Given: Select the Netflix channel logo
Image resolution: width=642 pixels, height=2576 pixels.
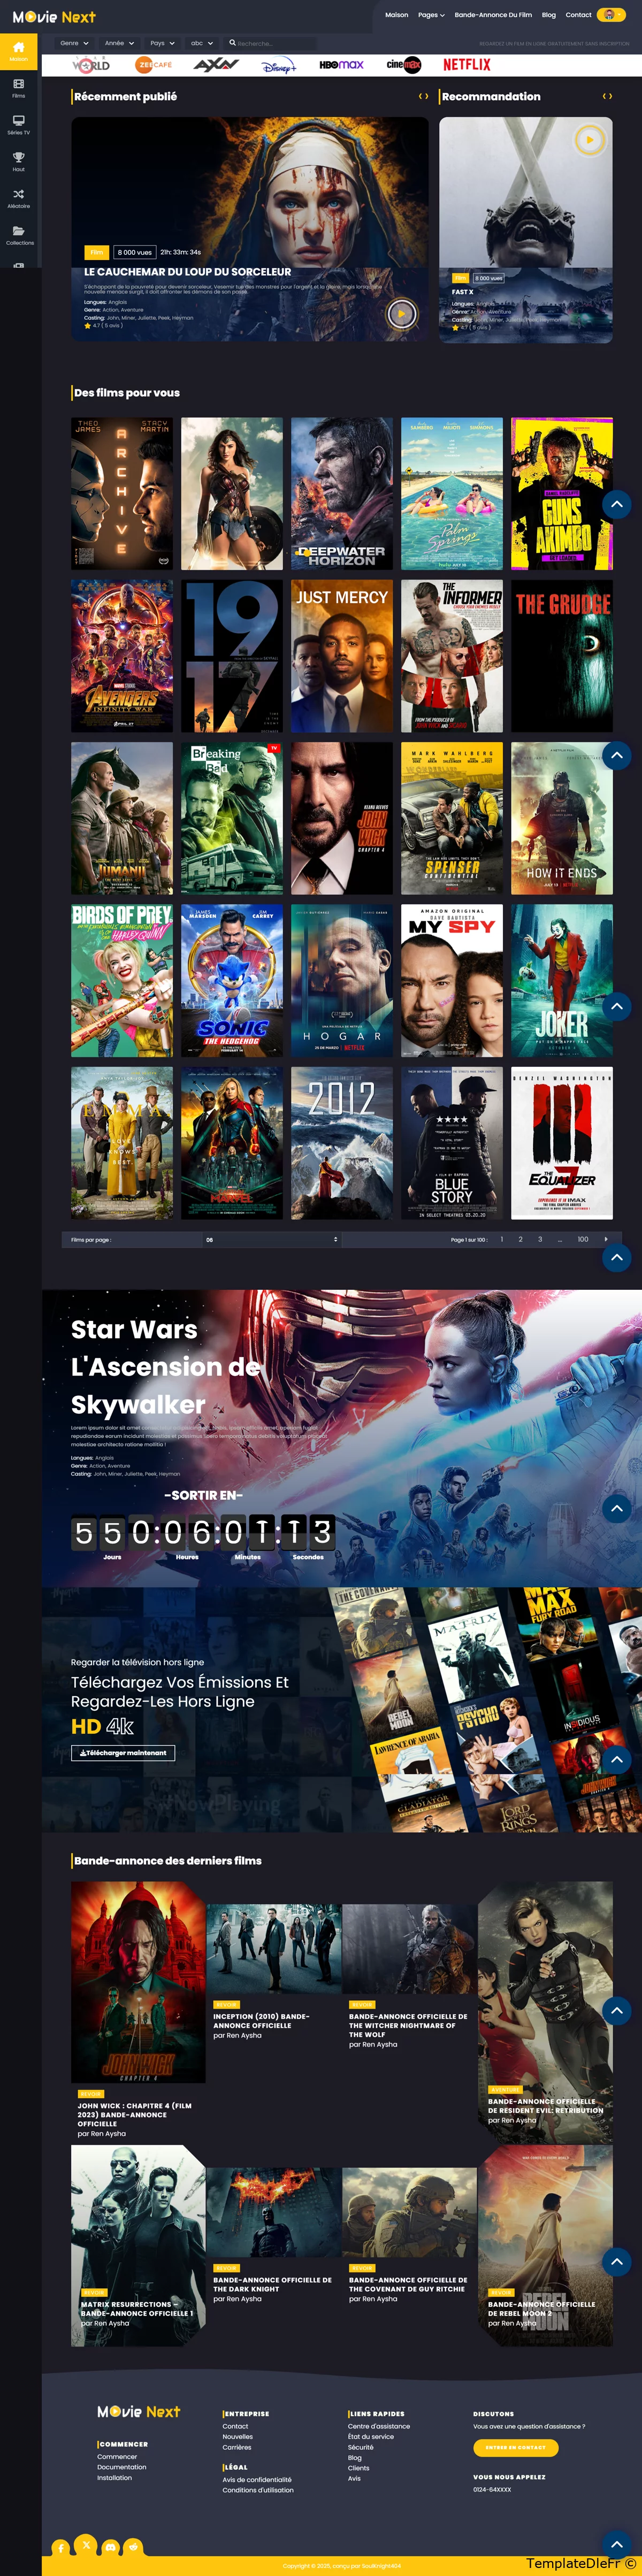Looking at the screenshot, I should [467, 64].
